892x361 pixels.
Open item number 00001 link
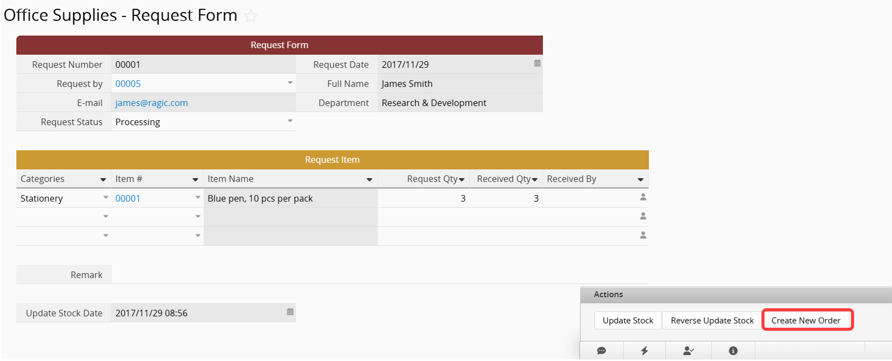click(x=128, y=199)
